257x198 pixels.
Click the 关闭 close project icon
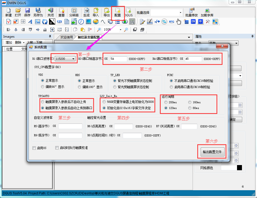pos(50,12)
